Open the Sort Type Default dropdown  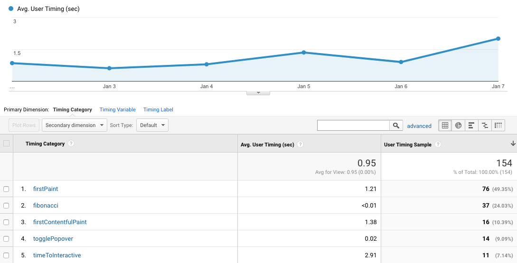click(152, 125)
